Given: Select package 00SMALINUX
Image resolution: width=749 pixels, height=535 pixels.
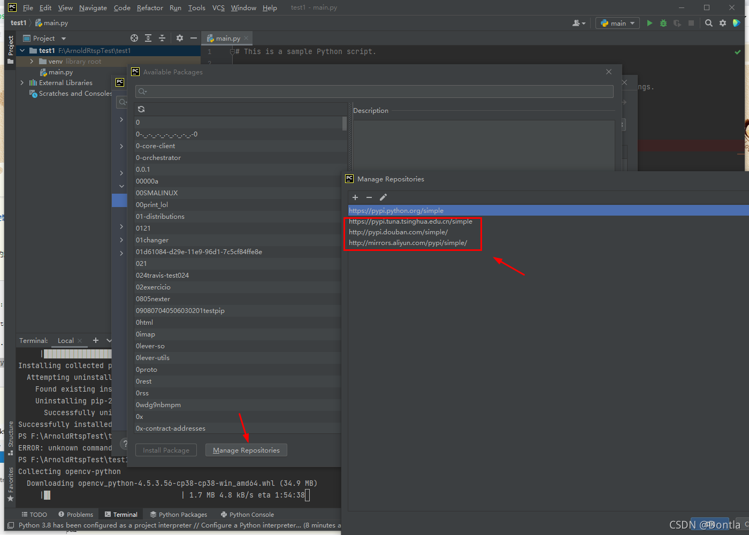Looking at the screenshot, I should (x=238, y=193).
